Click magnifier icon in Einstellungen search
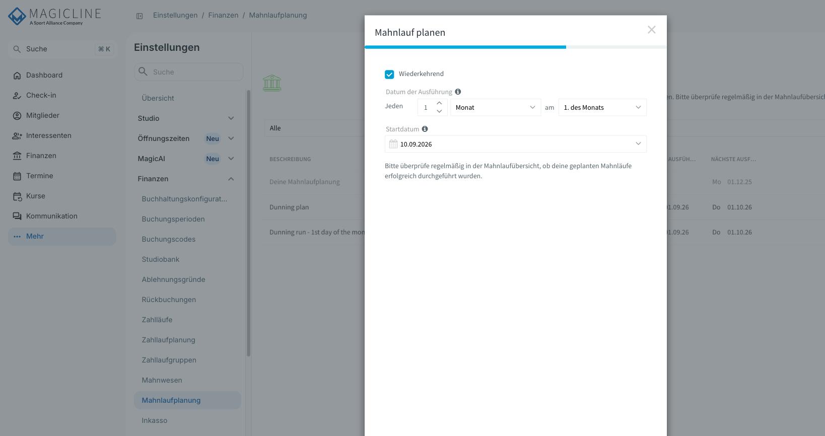Image resolution: width=825 pixels, height=436 pixels. pyautogui.click(x=143, y=71)
